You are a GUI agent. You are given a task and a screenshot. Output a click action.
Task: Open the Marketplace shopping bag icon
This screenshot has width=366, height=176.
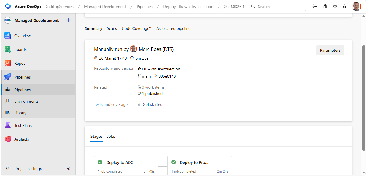point(325,6)
